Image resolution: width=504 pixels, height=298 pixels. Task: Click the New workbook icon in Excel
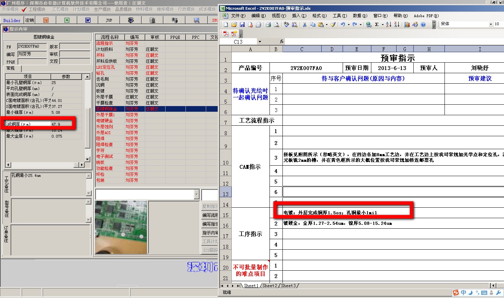pos(226,25)
